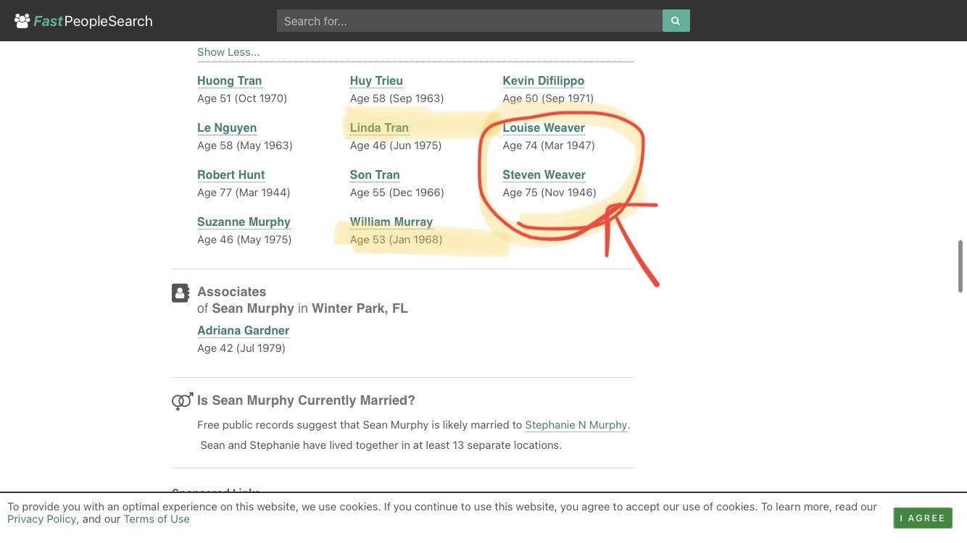This screenshot has width=967, height=543.
Task: Open Huong Tran's record
Action: pyautogui.click(x=230, y=80)
